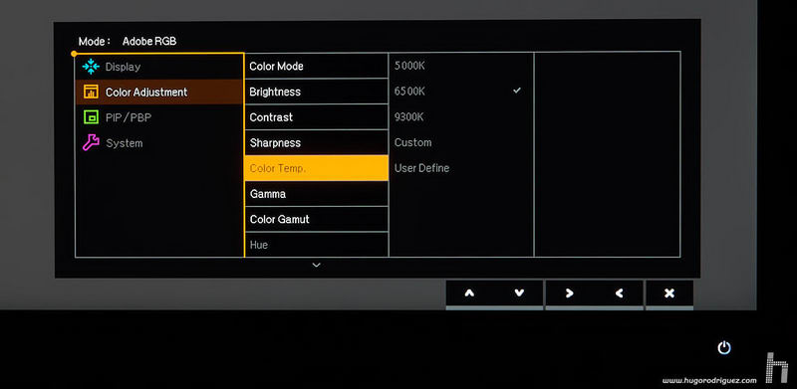Click the pink System wrench icon
The width and height of the screenshot is (797, 389).
(x=91, y=142)
